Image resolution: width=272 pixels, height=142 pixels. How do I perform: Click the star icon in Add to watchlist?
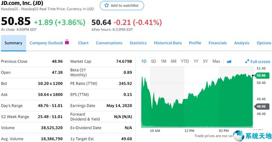tap(106, 5)
